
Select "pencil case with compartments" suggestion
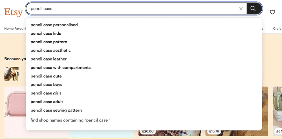pos(61,68)
